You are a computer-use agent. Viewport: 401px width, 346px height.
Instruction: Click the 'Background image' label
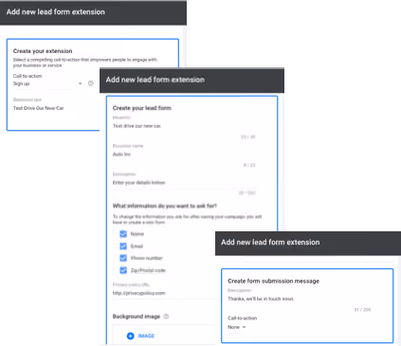coord(137,317)
